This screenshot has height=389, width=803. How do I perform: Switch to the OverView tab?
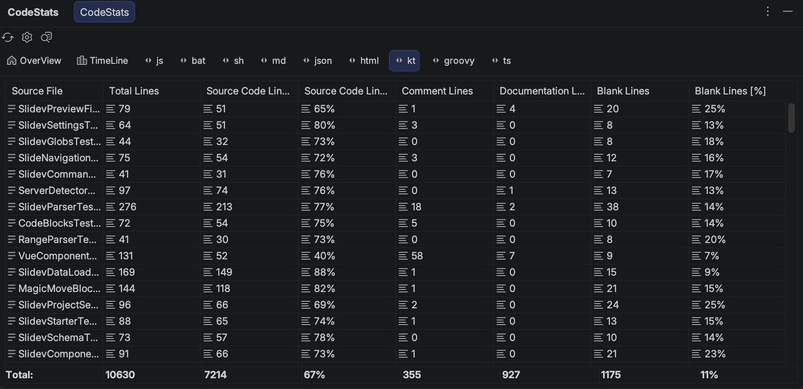[34, 60]
